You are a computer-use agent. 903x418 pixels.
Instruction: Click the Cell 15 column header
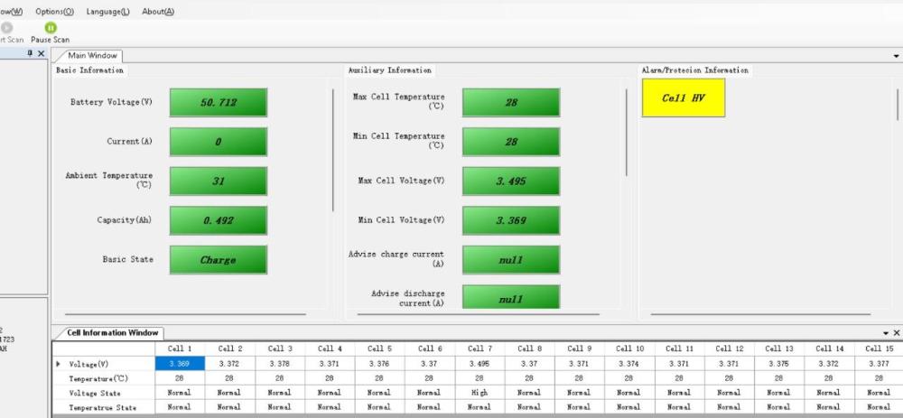click(879, 348)
